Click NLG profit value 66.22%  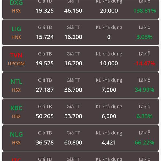pyautogui.click(x=144, y=143)
